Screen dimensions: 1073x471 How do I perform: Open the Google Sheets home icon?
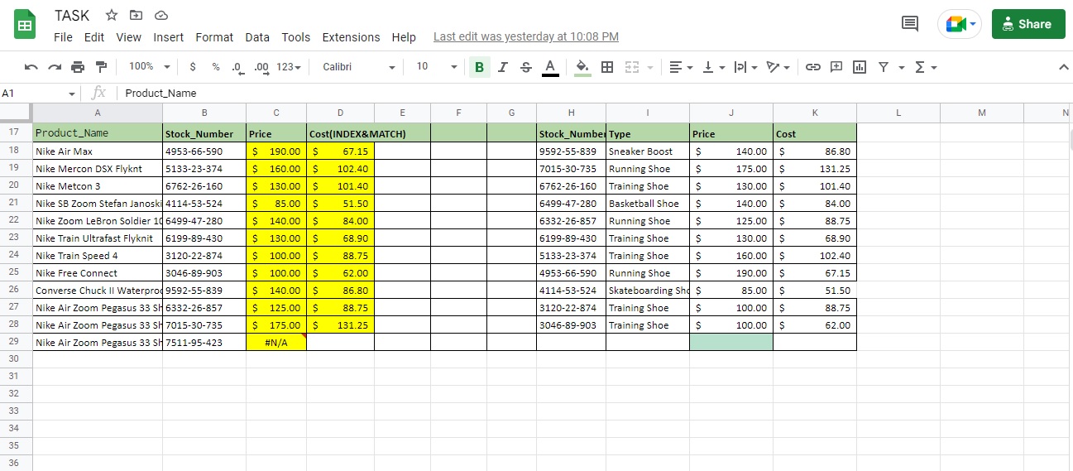tap(25, 24)
